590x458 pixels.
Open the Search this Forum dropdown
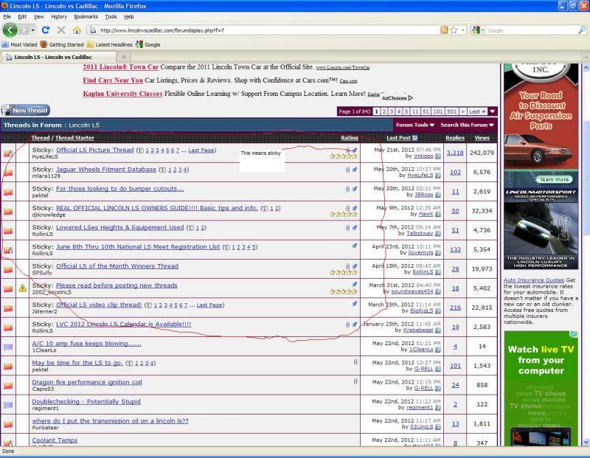(467, 125)
